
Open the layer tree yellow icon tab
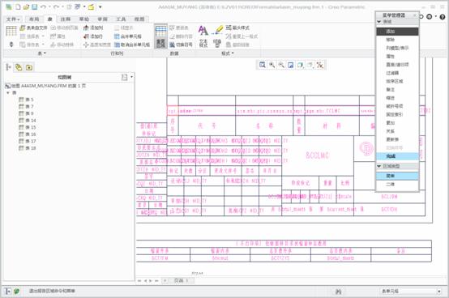point(19,67)
